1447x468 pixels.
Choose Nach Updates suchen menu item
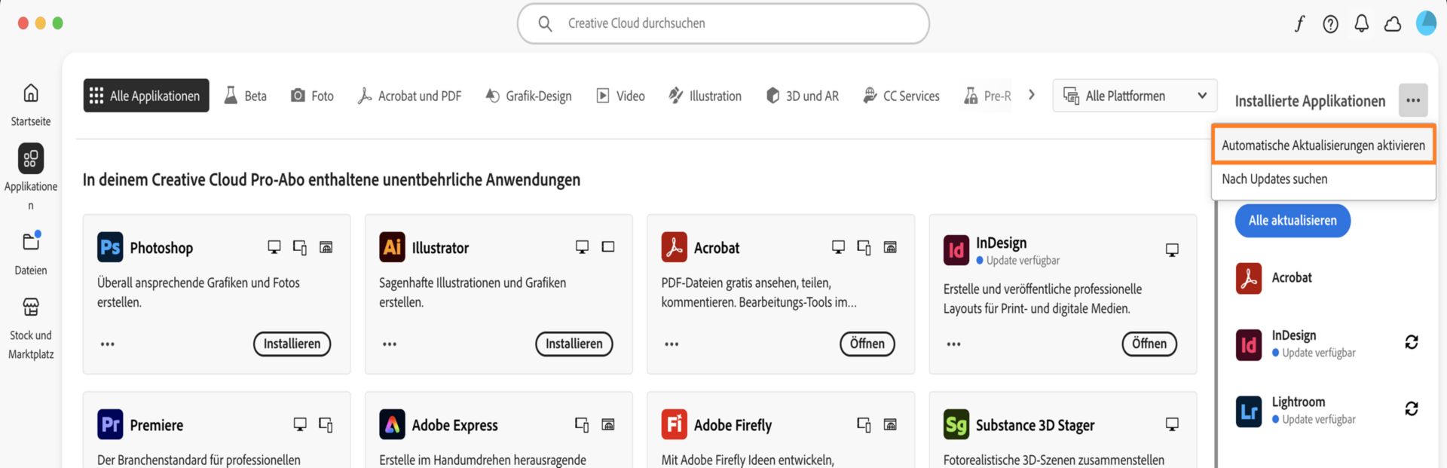coord(1323,179)
